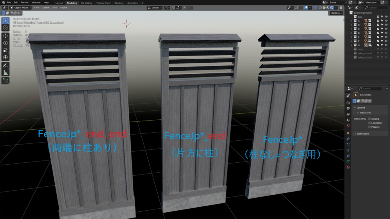Toggle the viewport overlays button

point(306,8)
